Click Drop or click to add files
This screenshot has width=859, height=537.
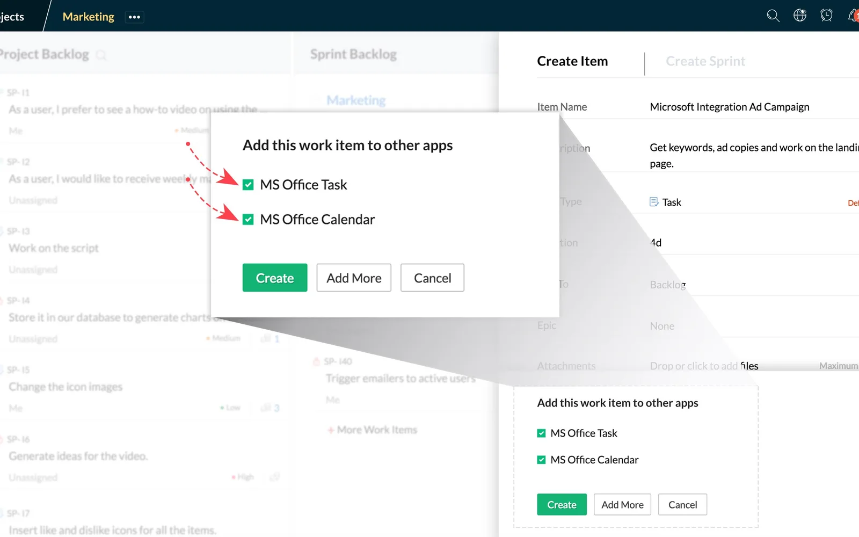tap(704, 366)
